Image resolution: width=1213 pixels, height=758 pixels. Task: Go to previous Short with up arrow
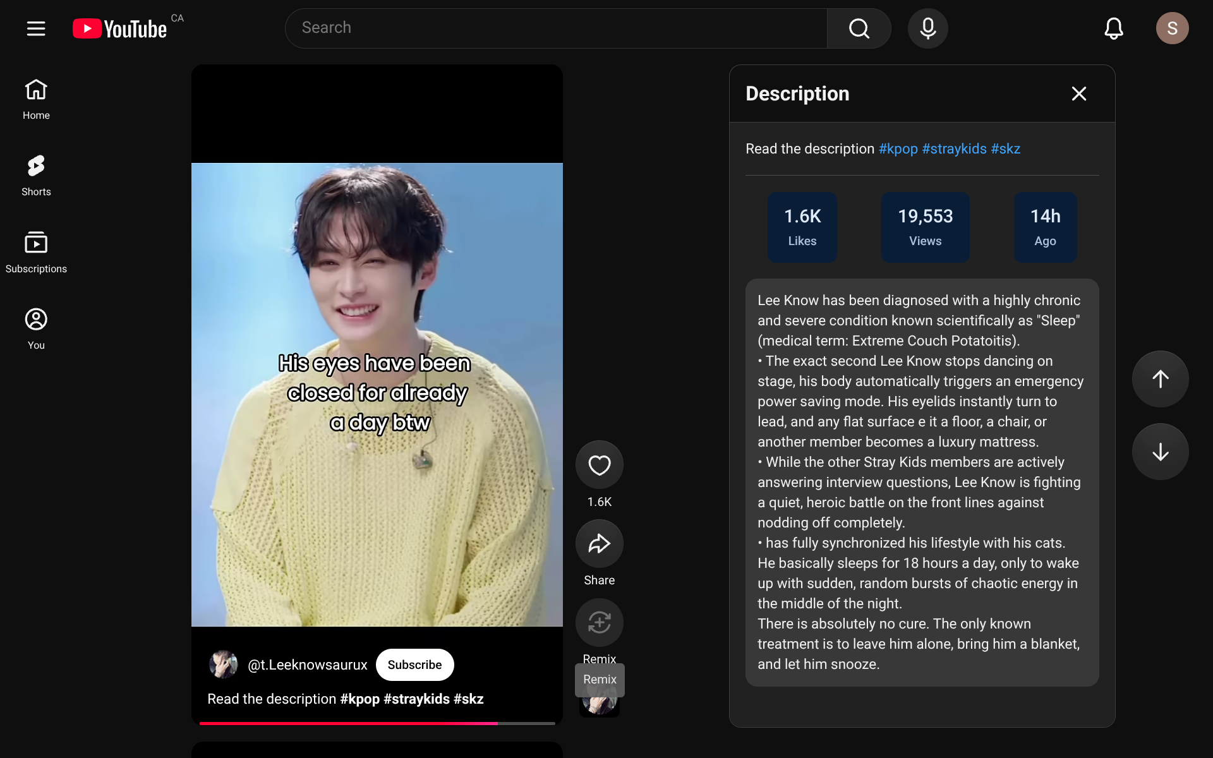click(1160, 379)
